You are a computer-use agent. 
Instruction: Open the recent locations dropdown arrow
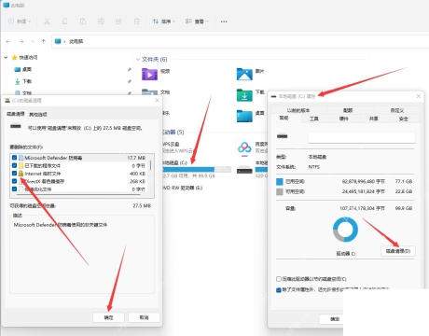[x=33, y=41]
